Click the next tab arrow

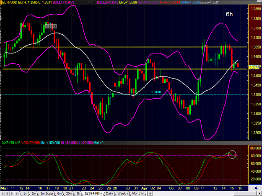tap(12, 193)
